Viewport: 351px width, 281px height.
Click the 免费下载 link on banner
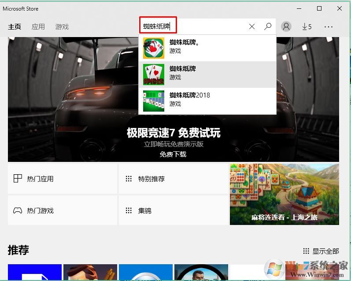173,154
